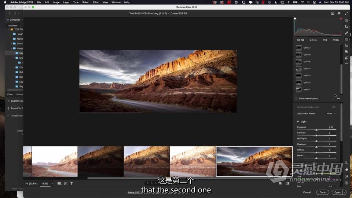Open the Layer menu

[66, 2]
